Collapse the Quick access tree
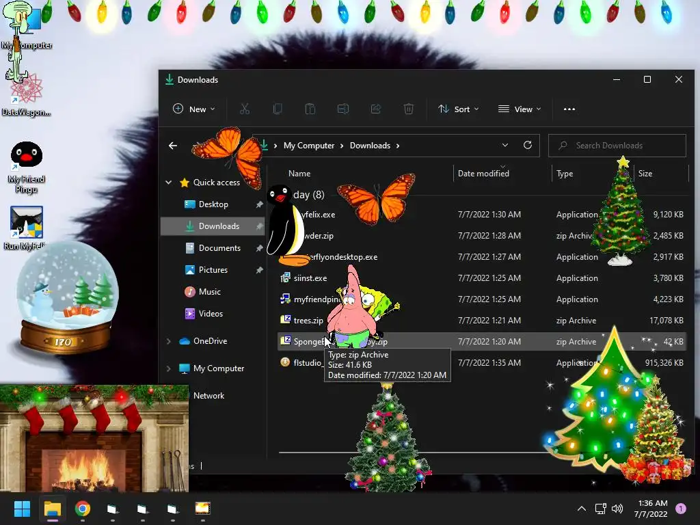 point(169,182)
